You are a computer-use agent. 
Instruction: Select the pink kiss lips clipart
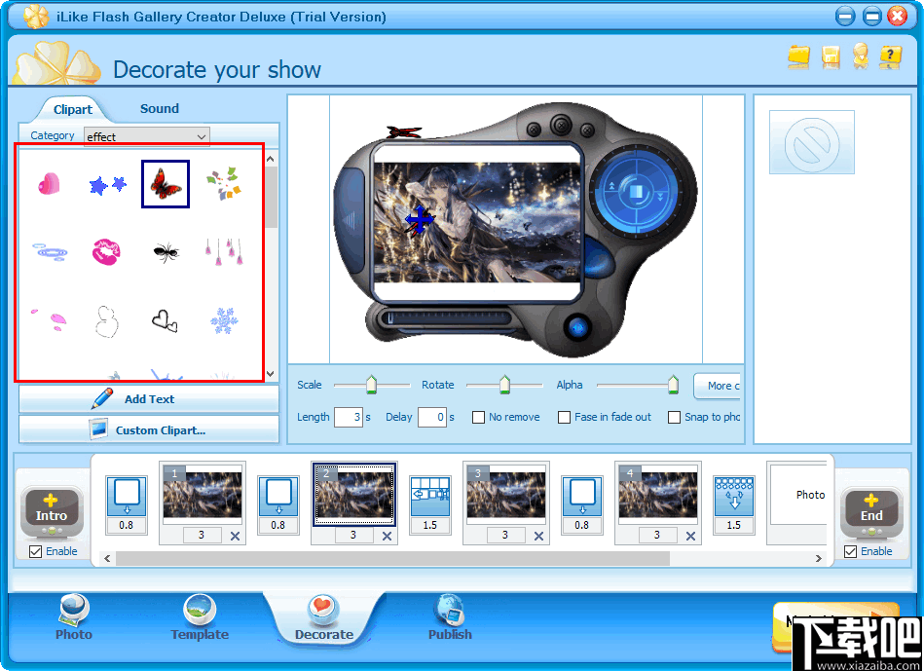107,250
